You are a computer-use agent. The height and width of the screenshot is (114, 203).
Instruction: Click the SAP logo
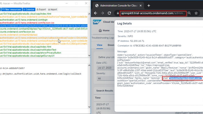97,22
